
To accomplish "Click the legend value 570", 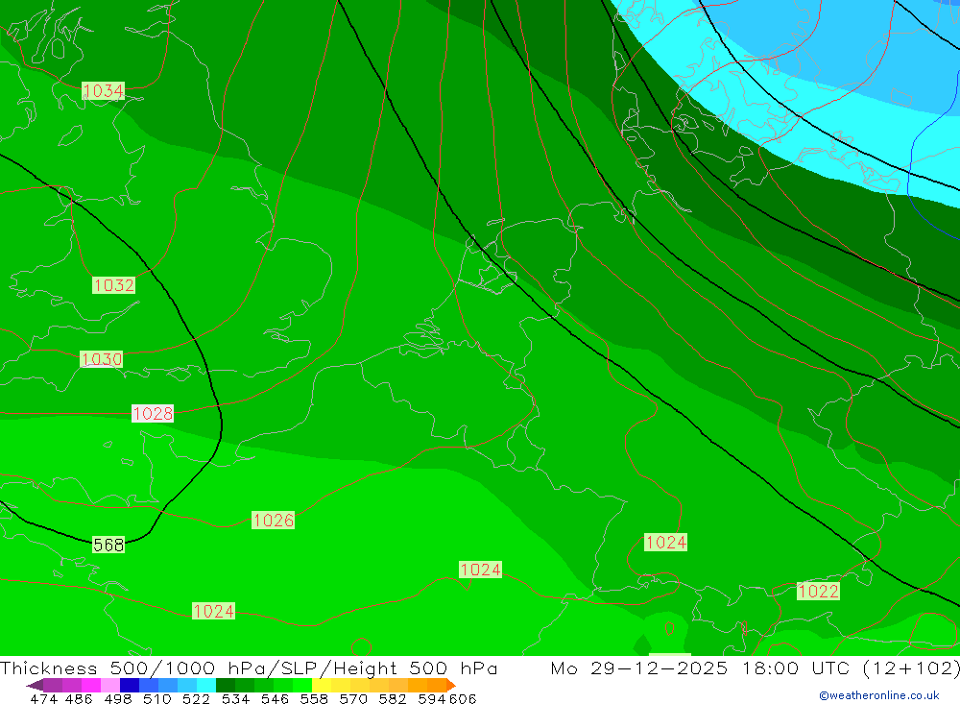I will (x=352, y=698).
